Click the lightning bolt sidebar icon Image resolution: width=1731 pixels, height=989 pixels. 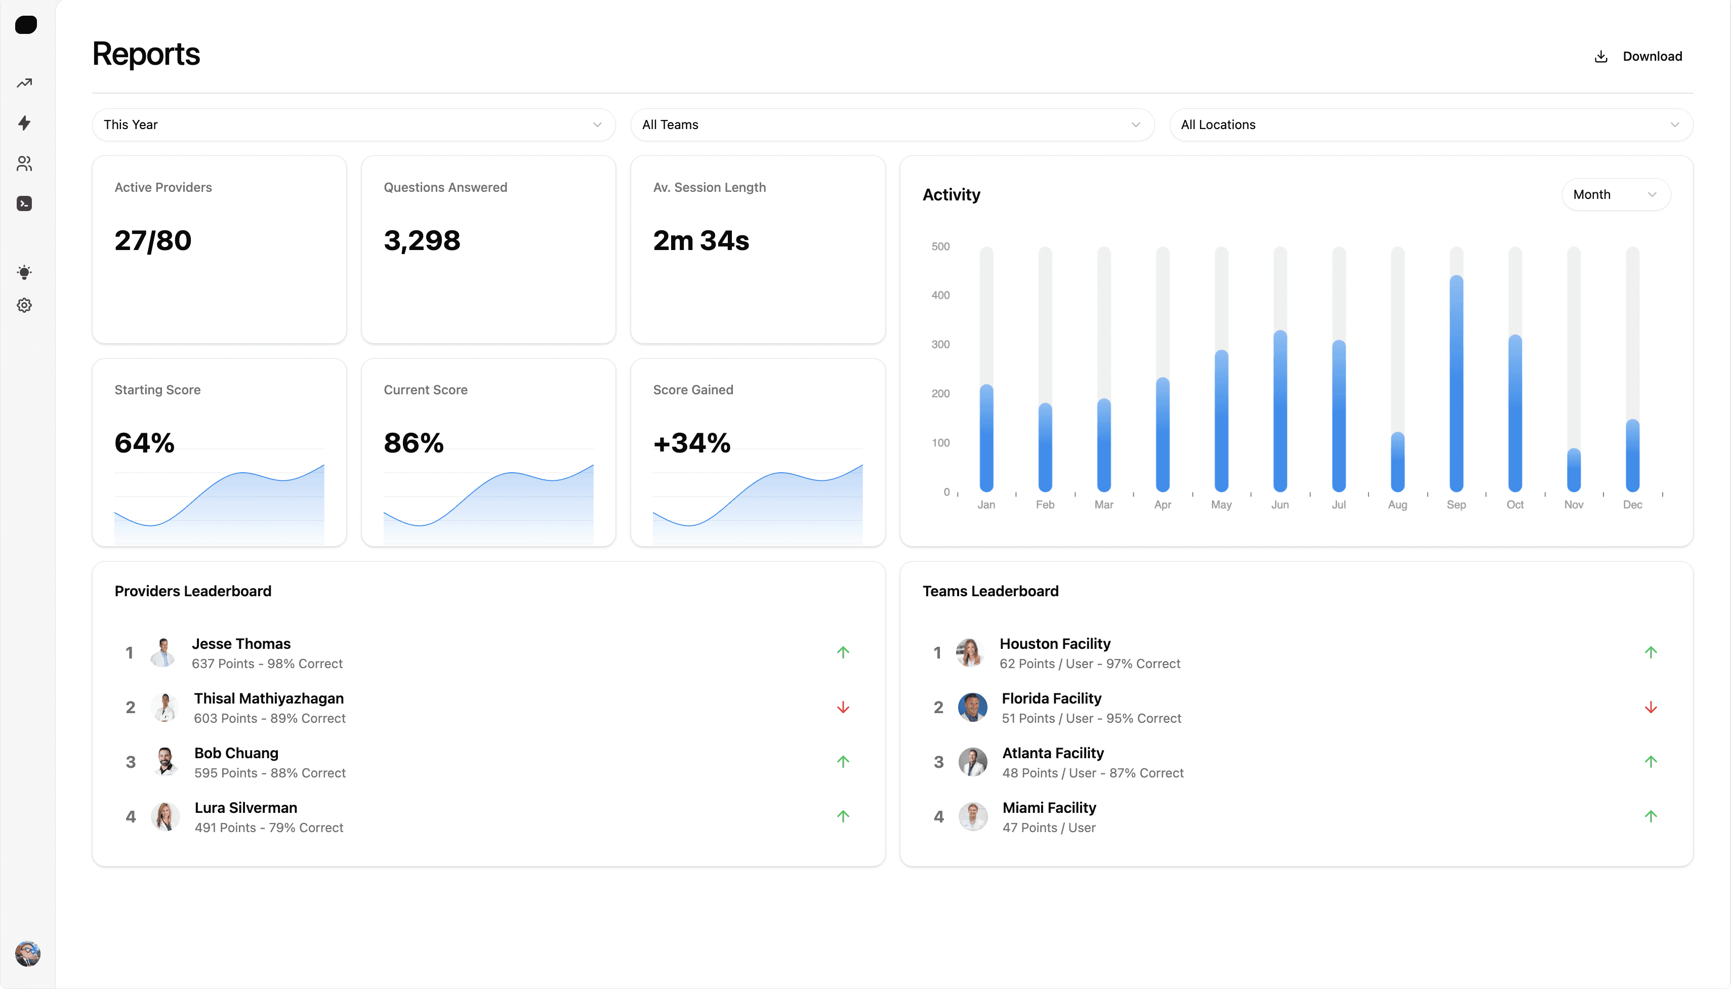(24, 123)
